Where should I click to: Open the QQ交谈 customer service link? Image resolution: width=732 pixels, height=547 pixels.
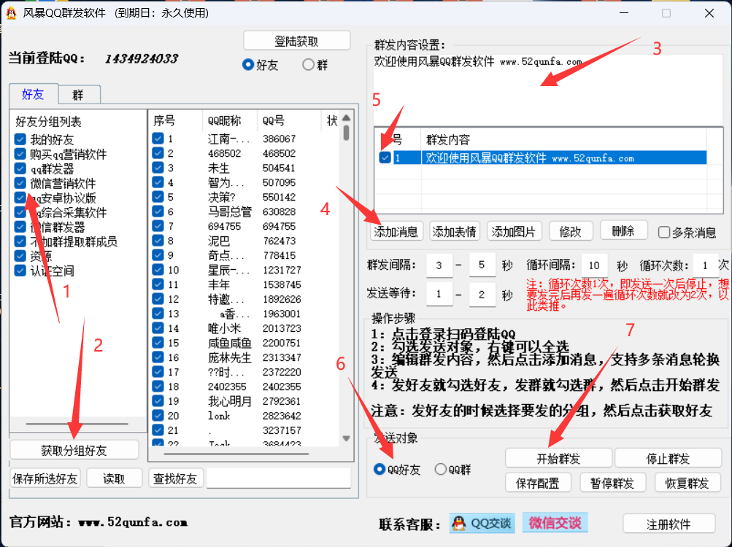pyautogui.click(x=482, y=523)
